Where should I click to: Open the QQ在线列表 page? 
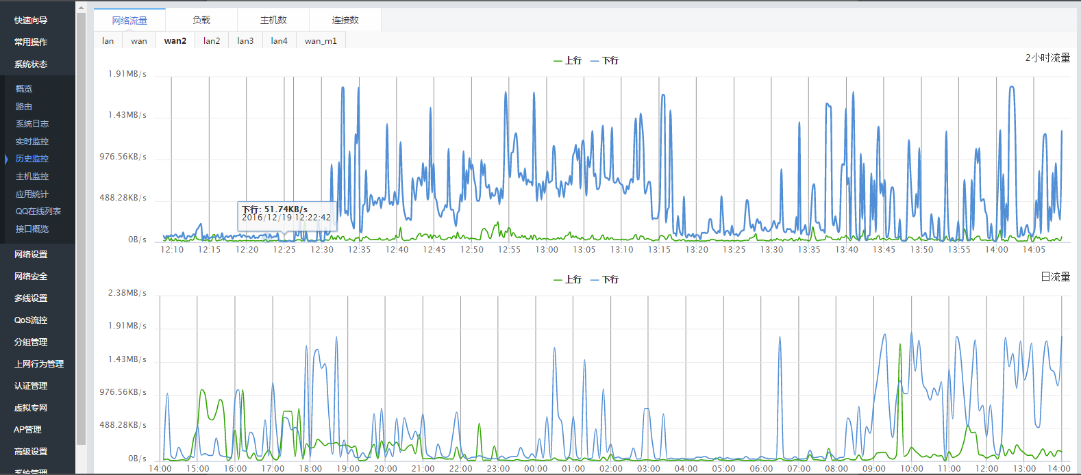(x=38, y=211)
